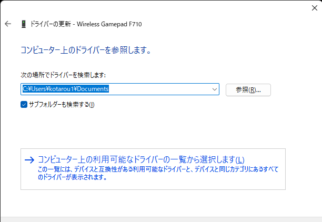Expand the driver search location dropdown
The image size is (322, 222).
click(x=214, y=89)
